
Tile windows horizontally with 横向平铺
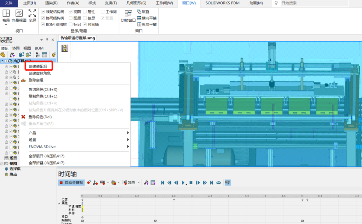coord(147,18)
